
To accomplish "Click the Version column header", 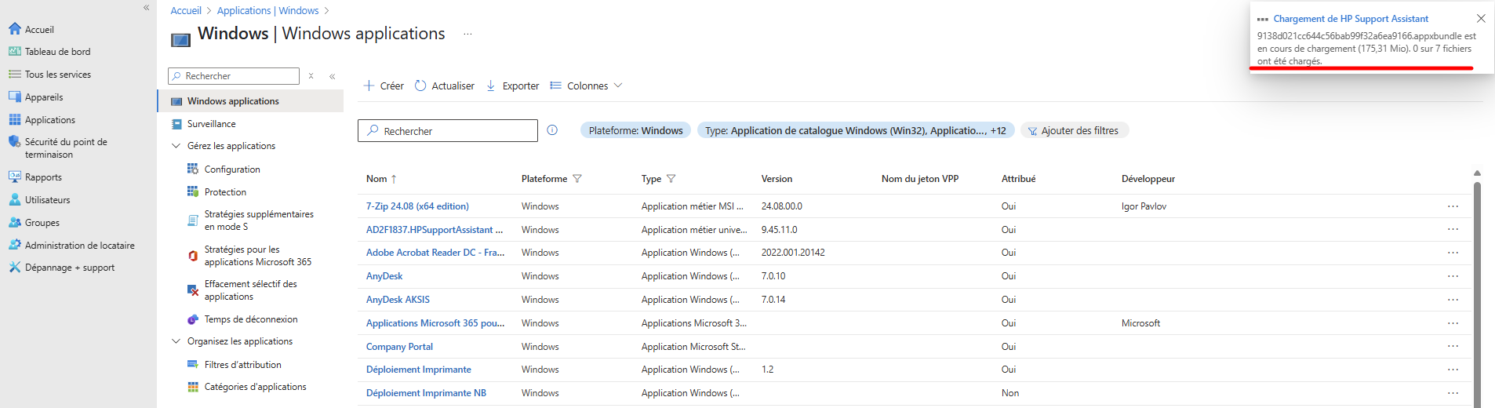I will [777, 179].
